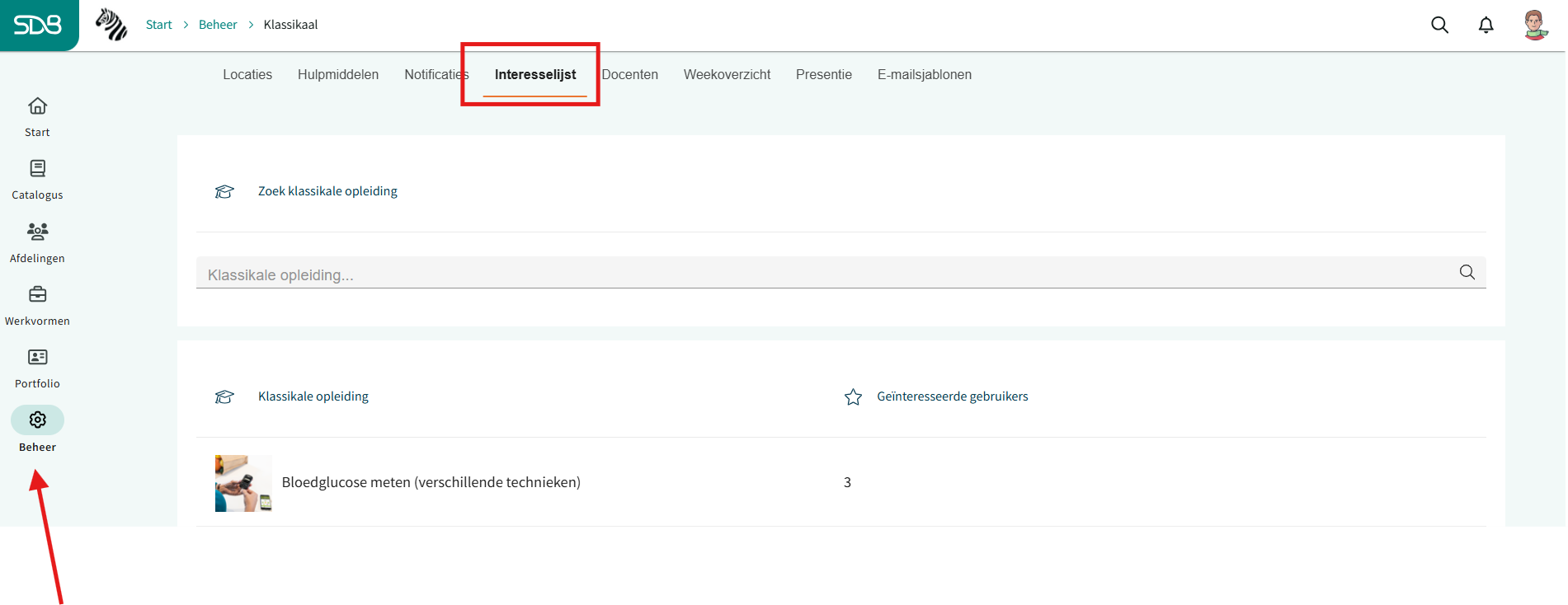Screen dimensions: 1568x605
Task: Open Portfolio in the sidebar
Action: pos(37,369)
